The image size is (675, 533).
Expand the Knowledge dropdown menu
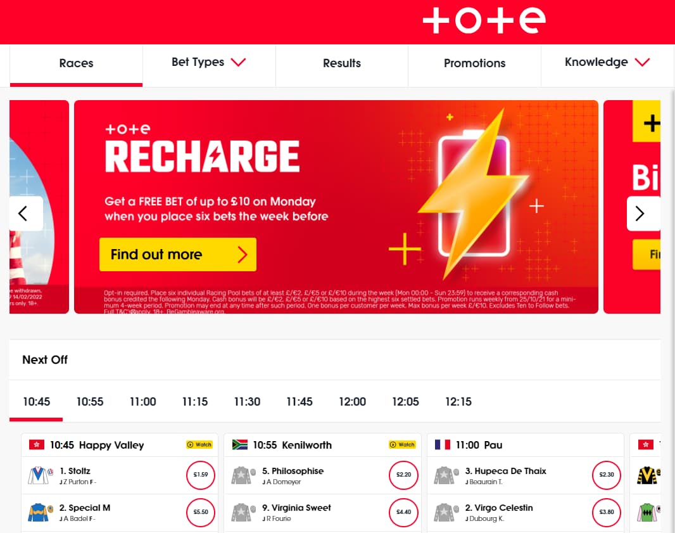click(x=607, y=63)
